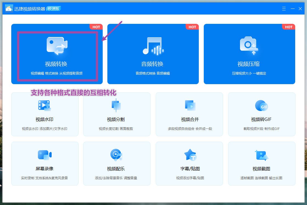Click the camera icon on 视频压缩 card
This screenshot has width=307, height=205.
pyautogui.click(x=249, y=47)
